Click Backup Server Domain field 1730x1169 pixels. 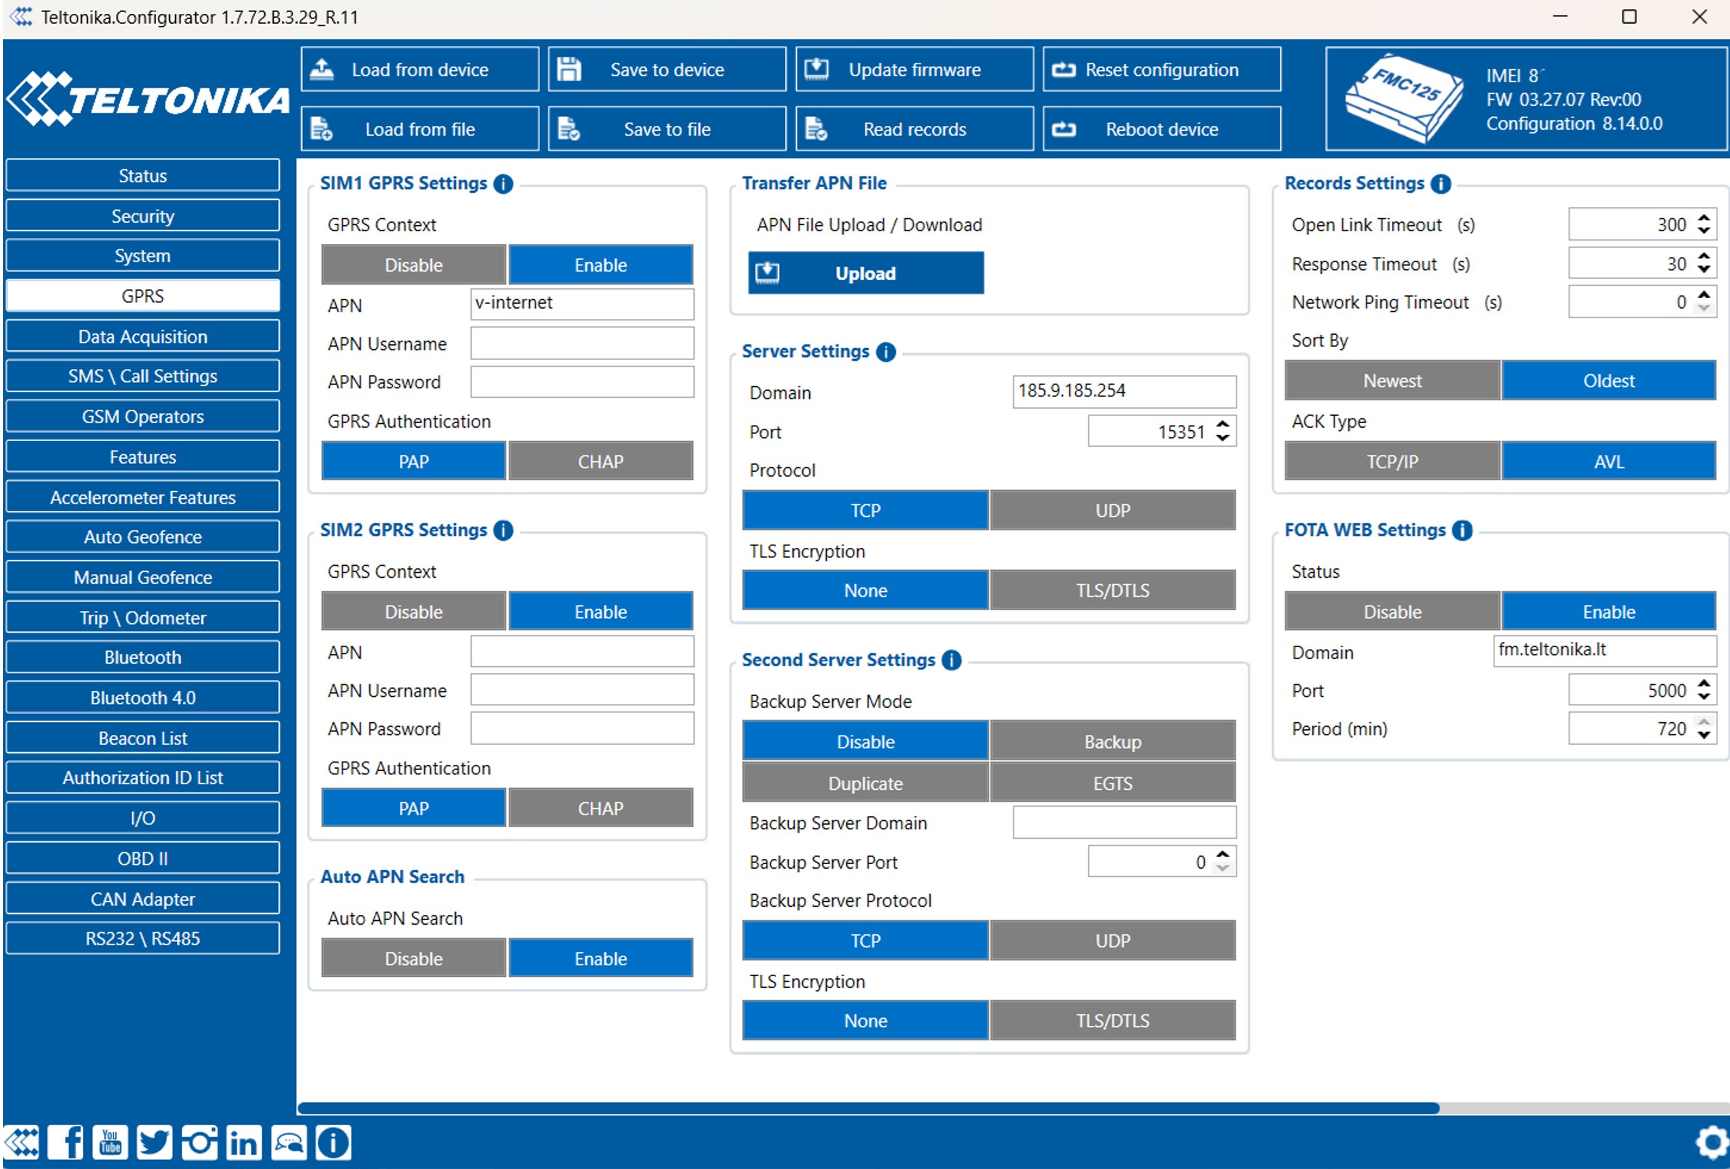(x=1124, y=822)
